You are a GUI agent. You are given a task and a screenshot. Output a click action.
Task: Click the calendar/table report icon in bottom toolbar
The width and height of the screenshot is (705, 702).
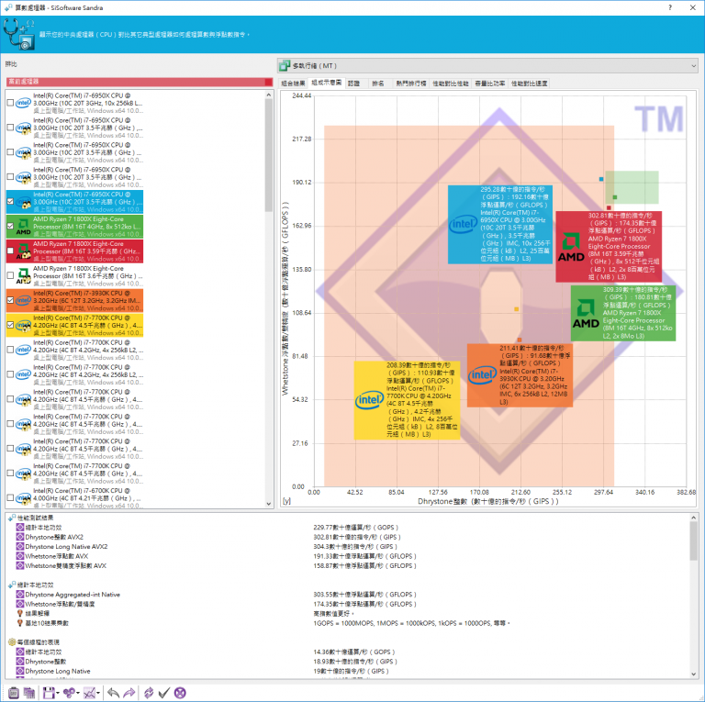click(29, 693)
